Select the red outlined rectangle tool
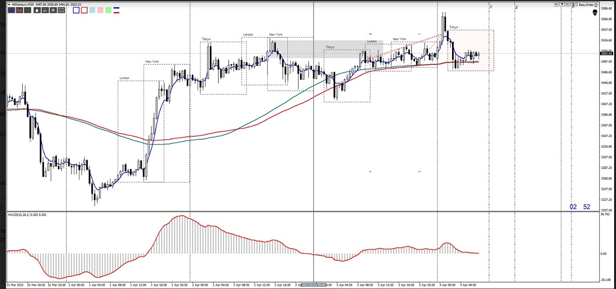The height and width of the screenshot is (289, 616). click(x=84, y=10)
